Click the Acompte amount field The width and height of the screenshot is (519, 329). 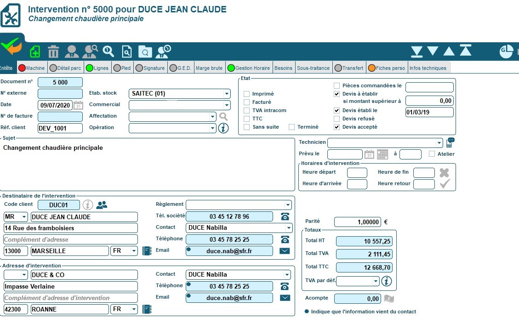(x=358, y=299)
